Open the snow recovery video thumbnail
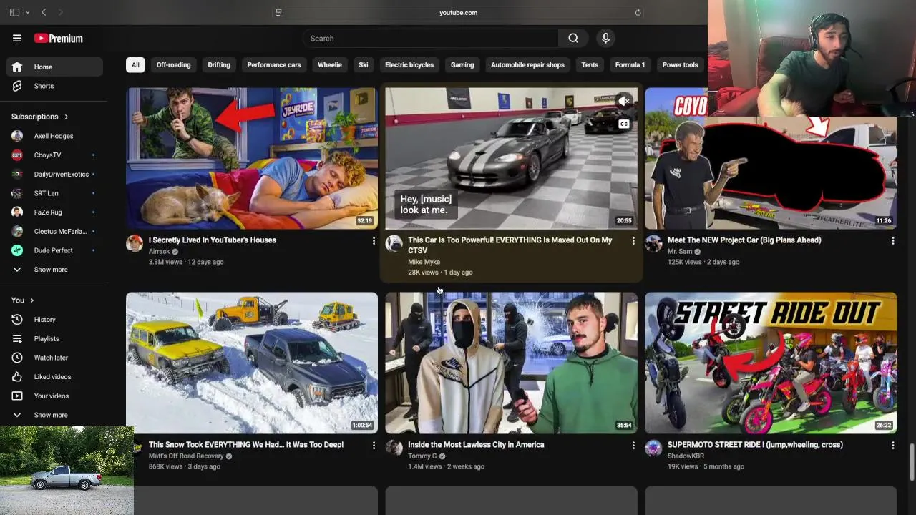916x515 pixels. coord(252,363)
